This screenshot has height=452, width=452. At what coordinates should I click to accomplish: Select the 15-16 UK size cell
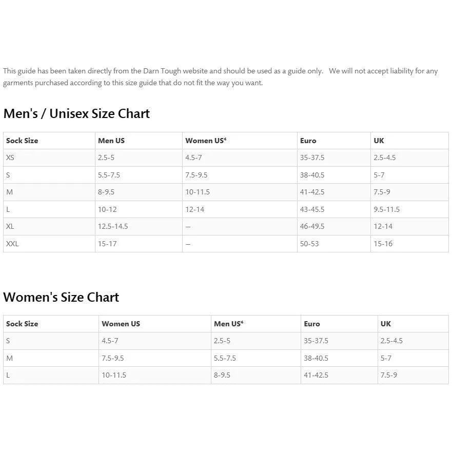click(x=383, y=244)
